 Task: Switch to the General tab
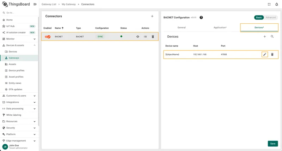(182, 28)
